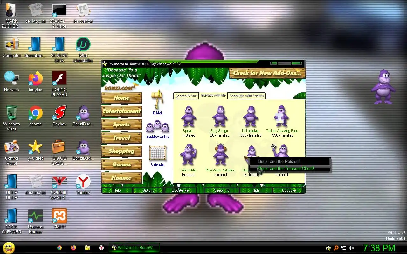Image resolution: width=407 pixels, height=254 pixels.
Task: Switch to the Search & Surf tab
Action: click(x=186, y=96)
